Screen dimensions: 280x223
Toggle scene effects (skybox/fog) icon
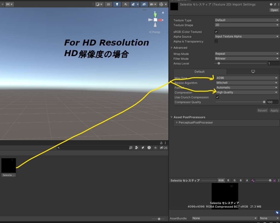(x=133, y=4)
